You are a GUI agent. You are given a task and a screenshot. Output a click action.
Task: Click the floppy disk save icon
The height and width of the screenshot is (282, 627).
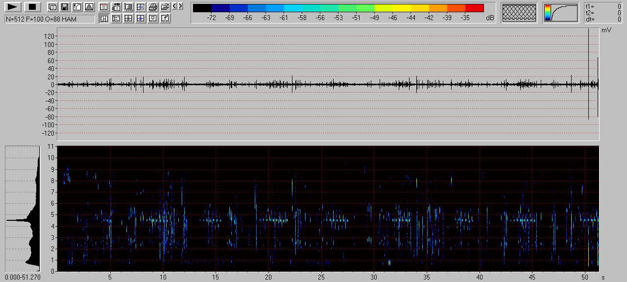coord(64,7)
